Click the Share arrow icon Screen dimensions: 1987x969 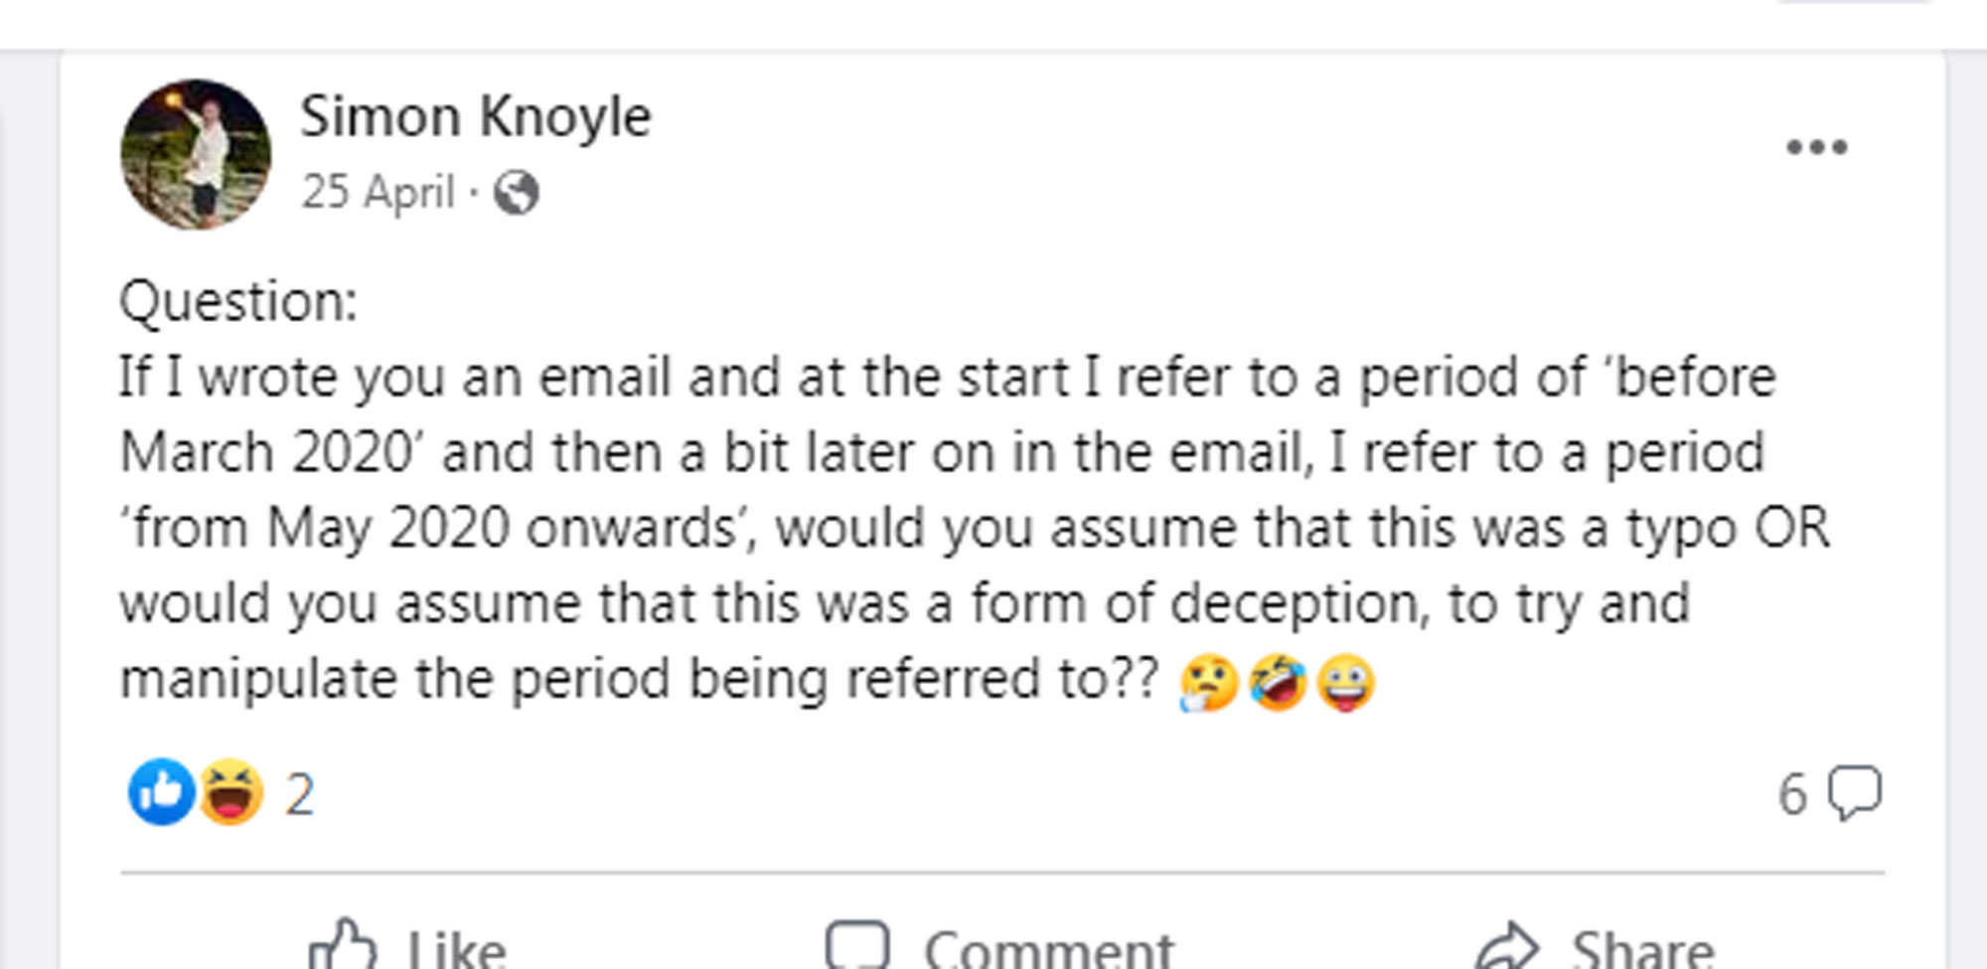point(1506,946)
